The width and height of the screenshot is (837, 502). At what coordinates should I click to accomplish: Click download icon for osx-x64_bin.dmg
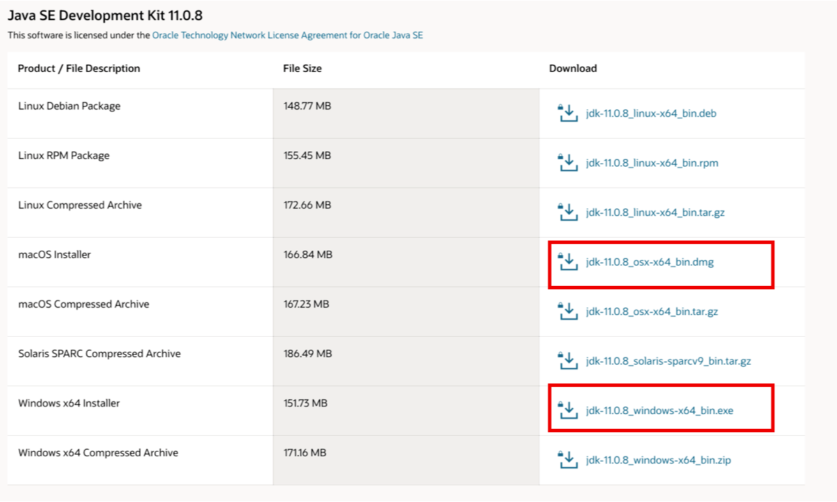coord(568,262)
